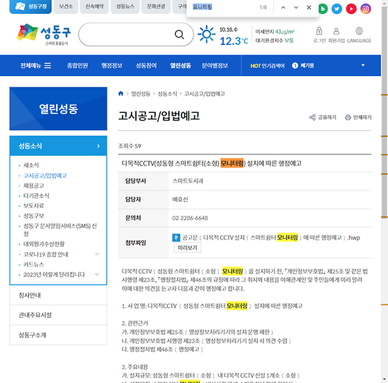Image resolution: width=388 pixels, height=383 pixels.
Task: Open 성동구 문자알림서비스(SMS) 신청 link
Action: [60, 230]
